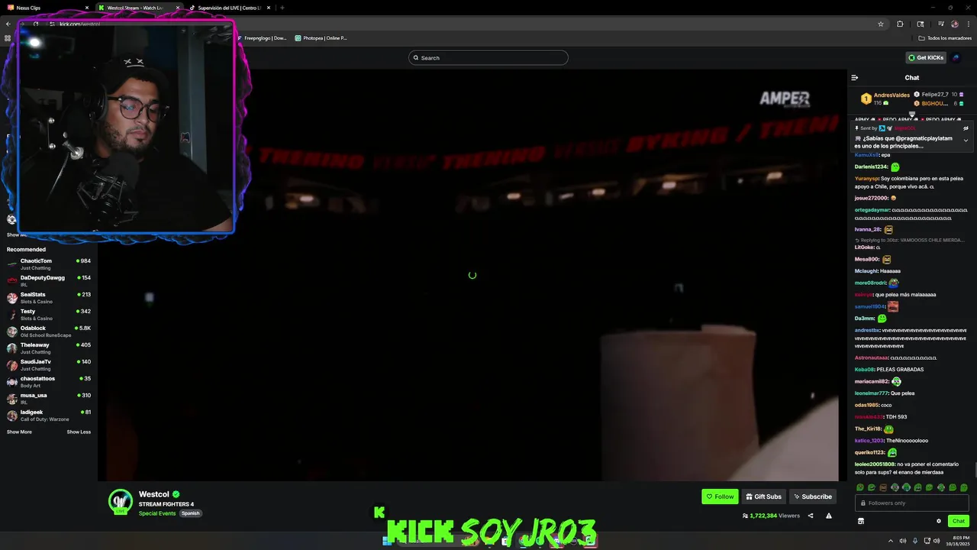Click the taskbar microphone icon

914,541
